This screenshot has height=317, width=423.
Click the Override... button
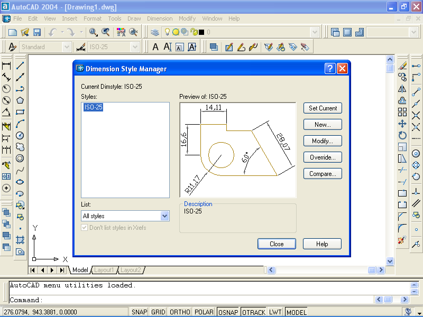(323, 157)
